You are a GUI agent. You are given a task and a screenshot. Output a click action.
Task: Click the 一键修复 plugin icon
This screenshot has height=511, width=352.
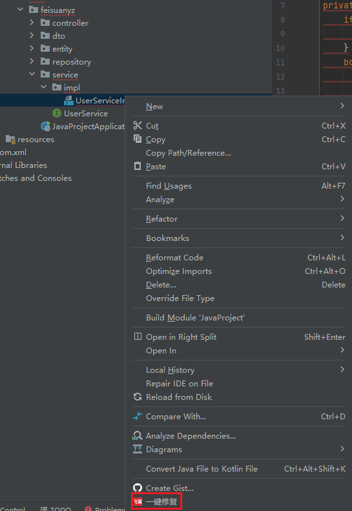pos(138,501)
